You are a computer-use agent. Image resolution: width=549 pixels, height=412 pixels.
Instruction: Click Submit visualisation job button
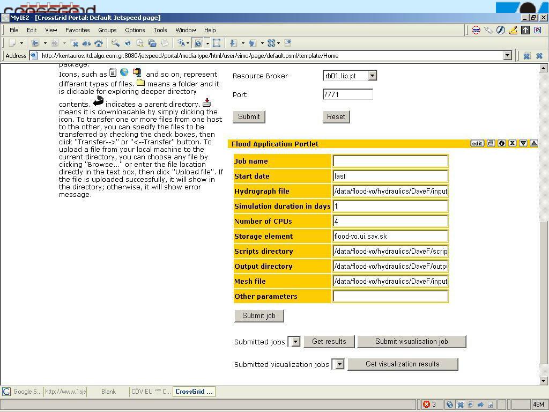pyautogui.click(x=411, y=341)
